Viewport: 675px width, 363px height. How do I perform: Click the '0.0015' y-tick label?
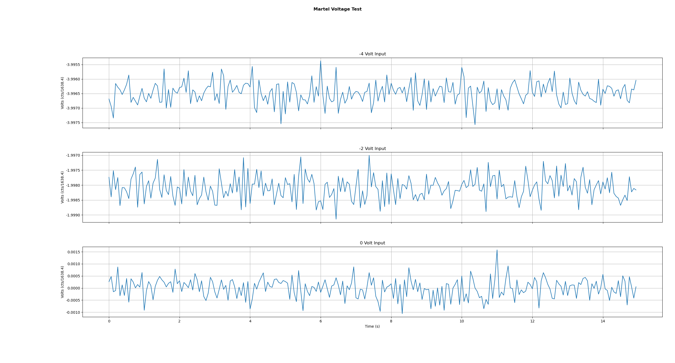[74, 252]
